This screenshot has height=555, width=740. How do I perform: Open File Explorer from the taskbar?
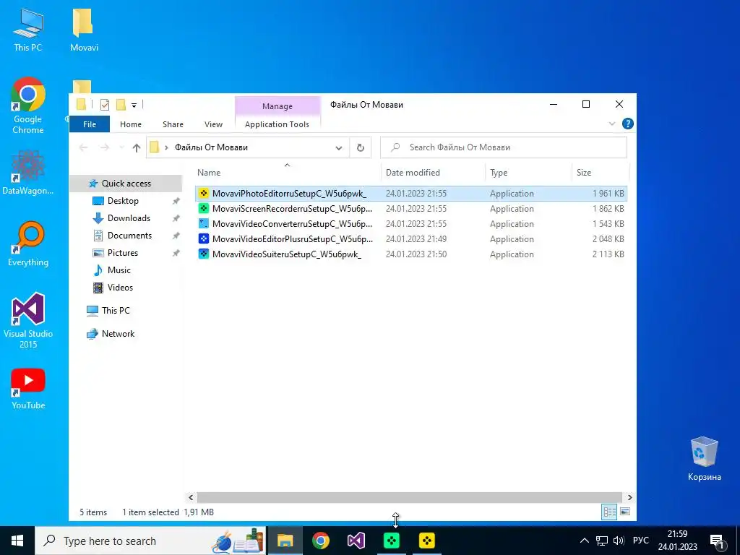pyautogui.click(x=285, y=541)
